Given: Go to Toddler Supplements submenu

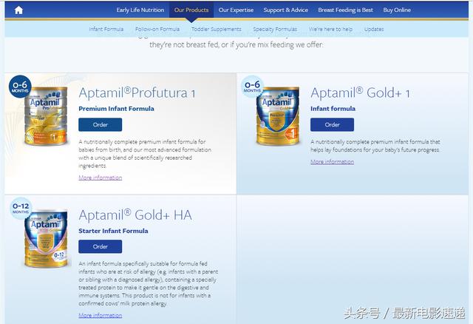Looking at the screenshot, I should [217, 30].
